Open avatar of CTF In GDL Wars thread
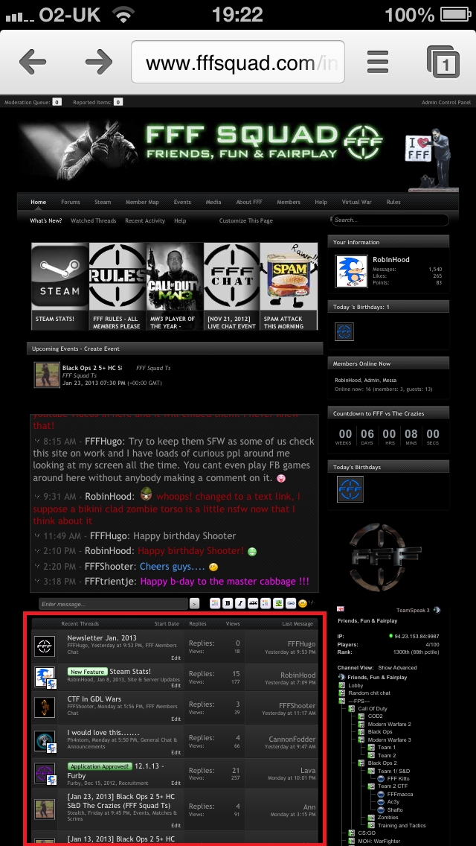The image size is (476, 846). point(45,707)
